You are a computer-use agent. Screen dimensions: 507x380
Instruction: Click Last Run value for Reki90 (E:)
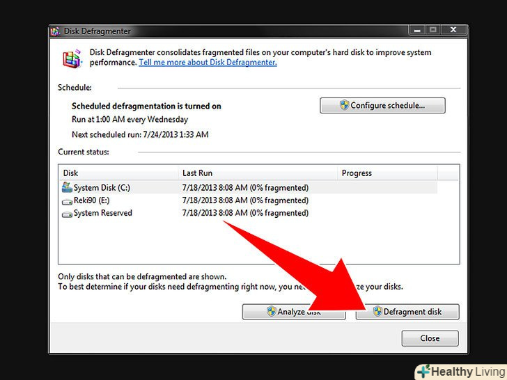245,200
